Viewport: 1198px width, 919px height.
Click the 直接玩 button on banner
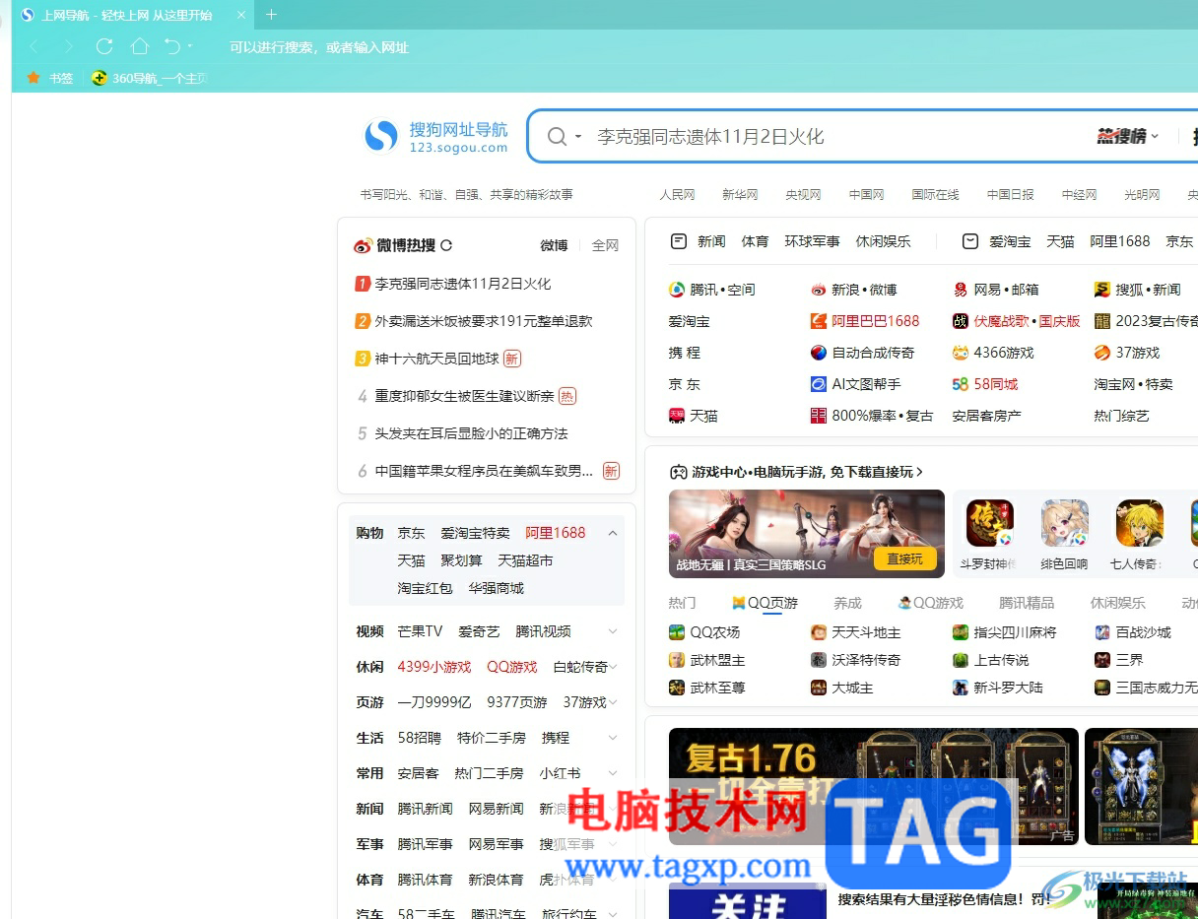tap(904, 558)
